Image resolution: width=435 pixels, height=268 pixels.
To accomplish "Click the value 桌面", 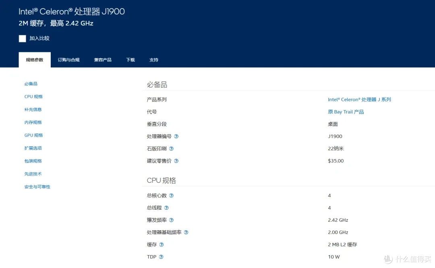I will 333,124.
